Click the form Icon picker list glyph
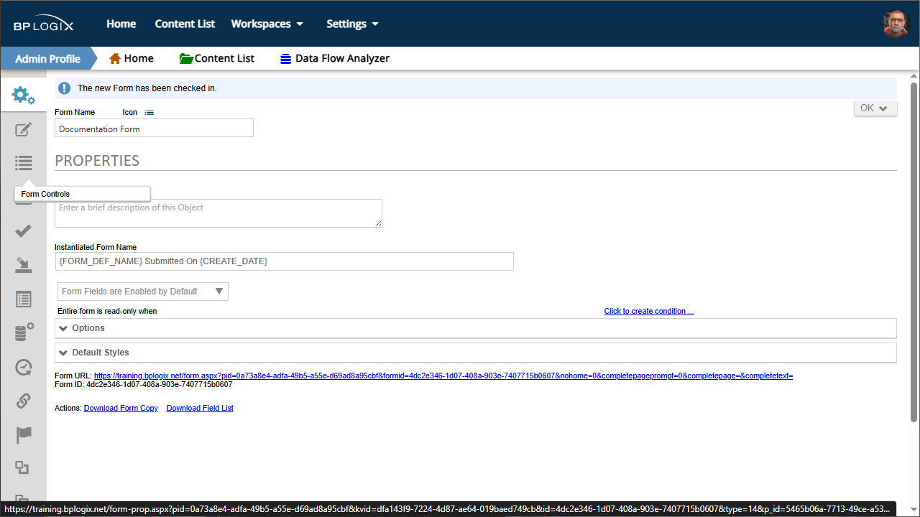920x517 pixels. [x=149, y=113]
